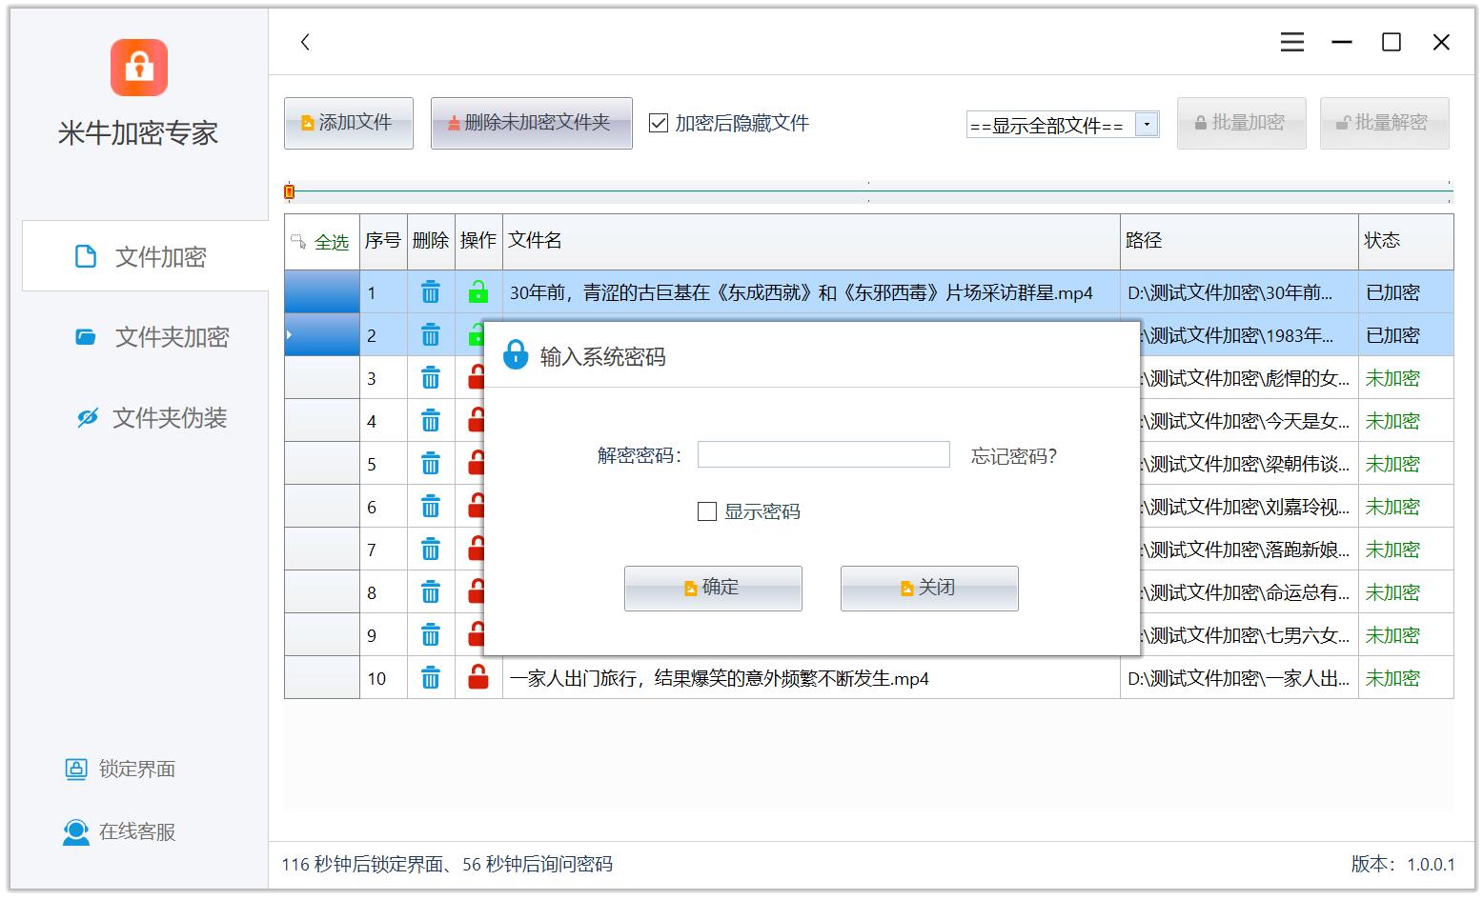This screenshot has height=900, width=1483.
Task: Click the forgot password (忘记密码?) link
Action: pos(1013,456)
